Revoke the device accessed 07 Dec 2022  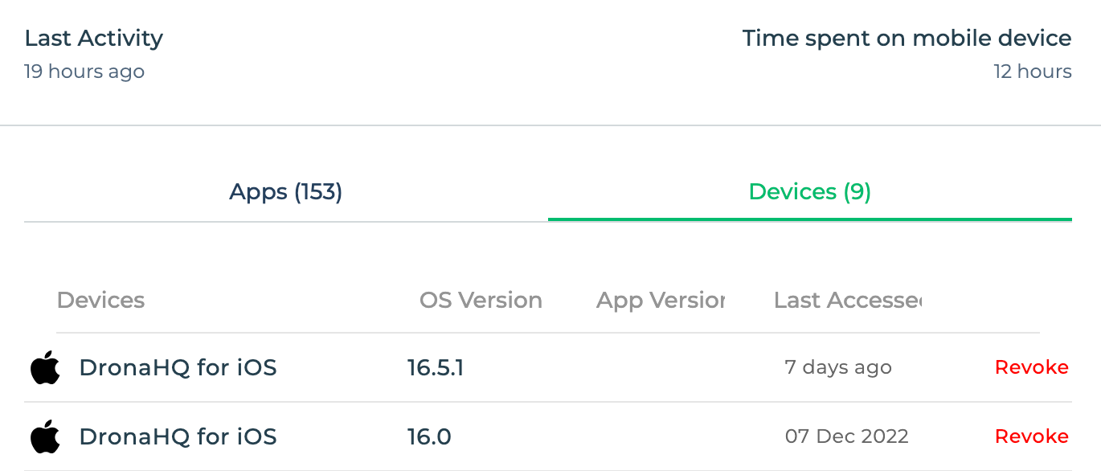(1032, 436)
